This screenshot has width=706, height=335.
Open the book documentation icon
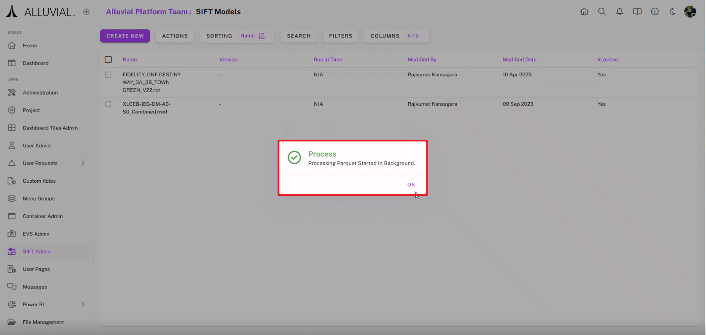[x=637, y=12]
